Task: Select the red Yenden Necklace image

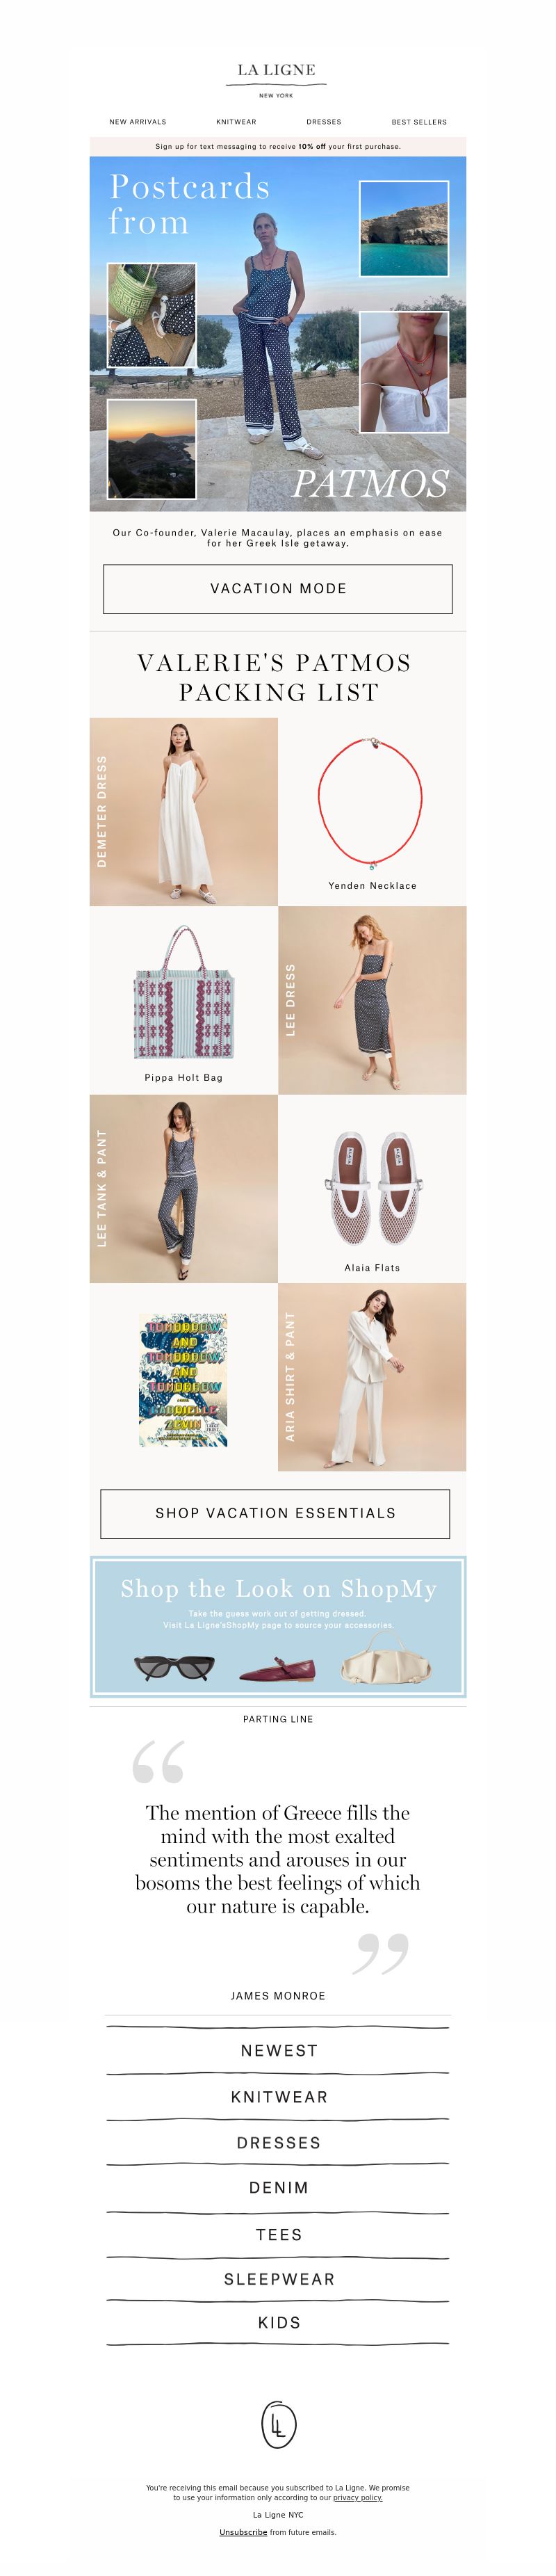Action: coord(371,804)
